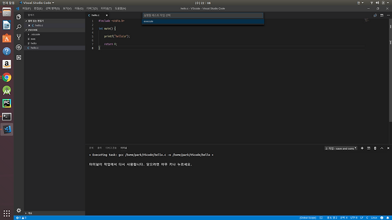
Task: Show errors and warnings count in status bar
Action: point(21,218)
